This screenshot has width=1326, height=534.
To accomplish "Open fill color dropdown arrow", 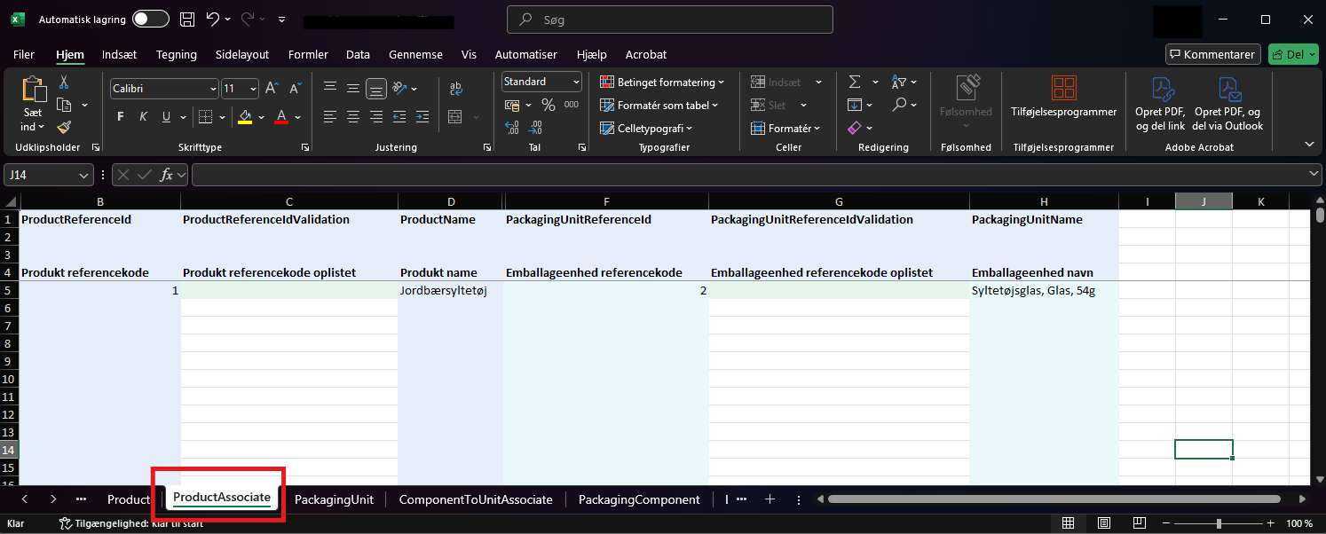I will click(261, 117).
